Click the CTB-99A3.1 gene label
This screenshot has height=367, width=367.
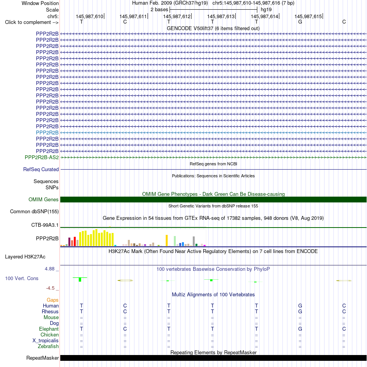click(45, 225)
